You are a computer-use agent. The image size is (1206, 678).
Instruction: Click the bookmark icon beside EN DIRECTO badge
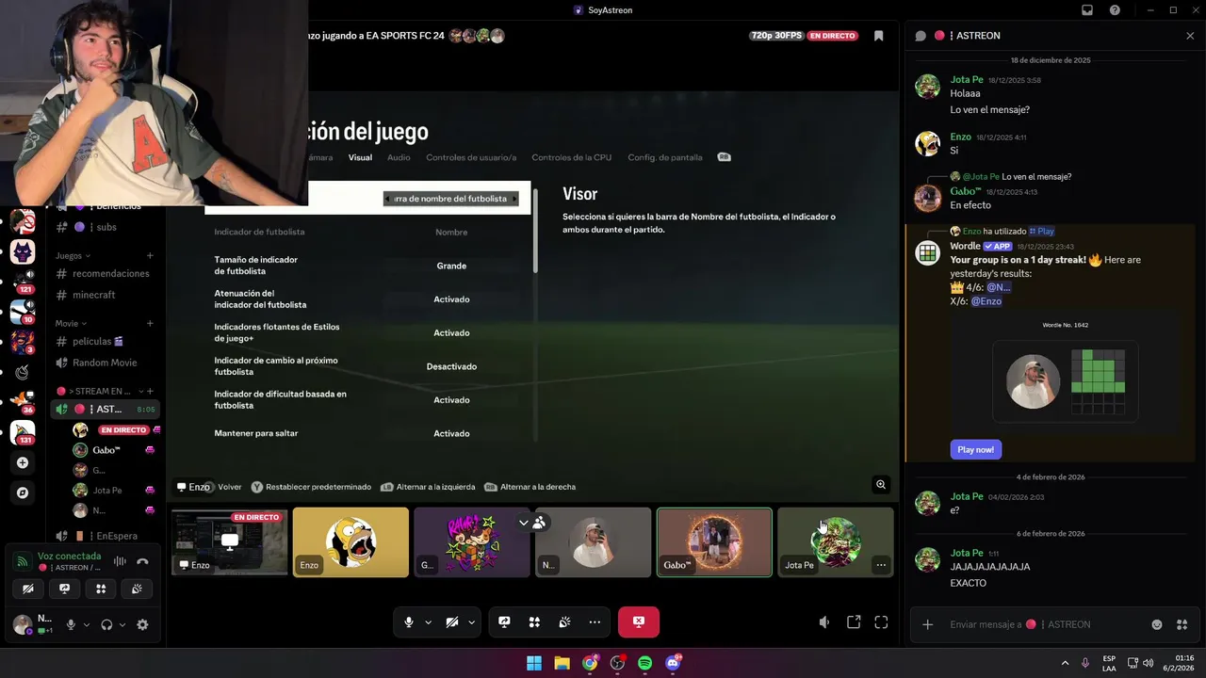(878, 36)
